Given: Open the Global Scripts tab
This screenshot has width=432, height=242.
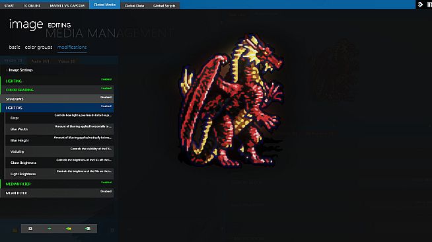Looking at the screenshot, I should (164, 5).
